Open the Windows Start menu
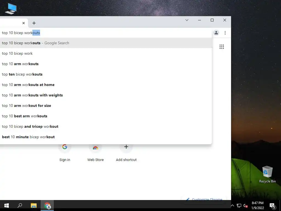Screen dimensions: 281x211 coord(7,206)
